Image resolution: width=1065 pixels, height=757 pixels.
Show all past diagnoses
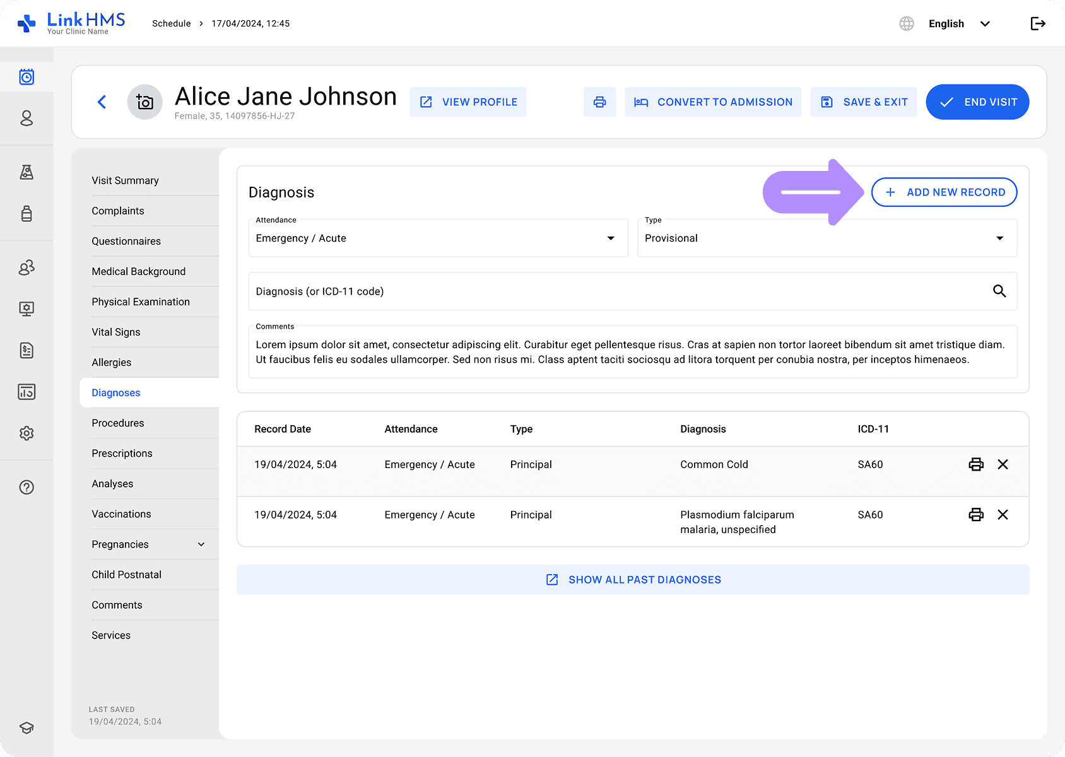[633, 580]
